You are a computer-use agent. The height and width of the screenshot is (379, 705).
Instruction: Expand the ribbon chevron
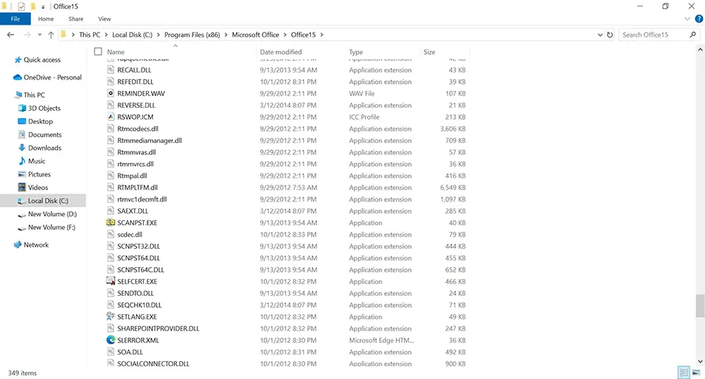[x=687, y=19]
